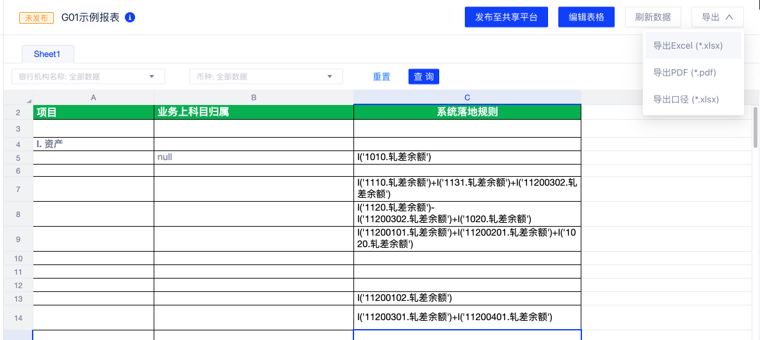Collapse the 导出 dropdown menu

(x=717, y=17)
